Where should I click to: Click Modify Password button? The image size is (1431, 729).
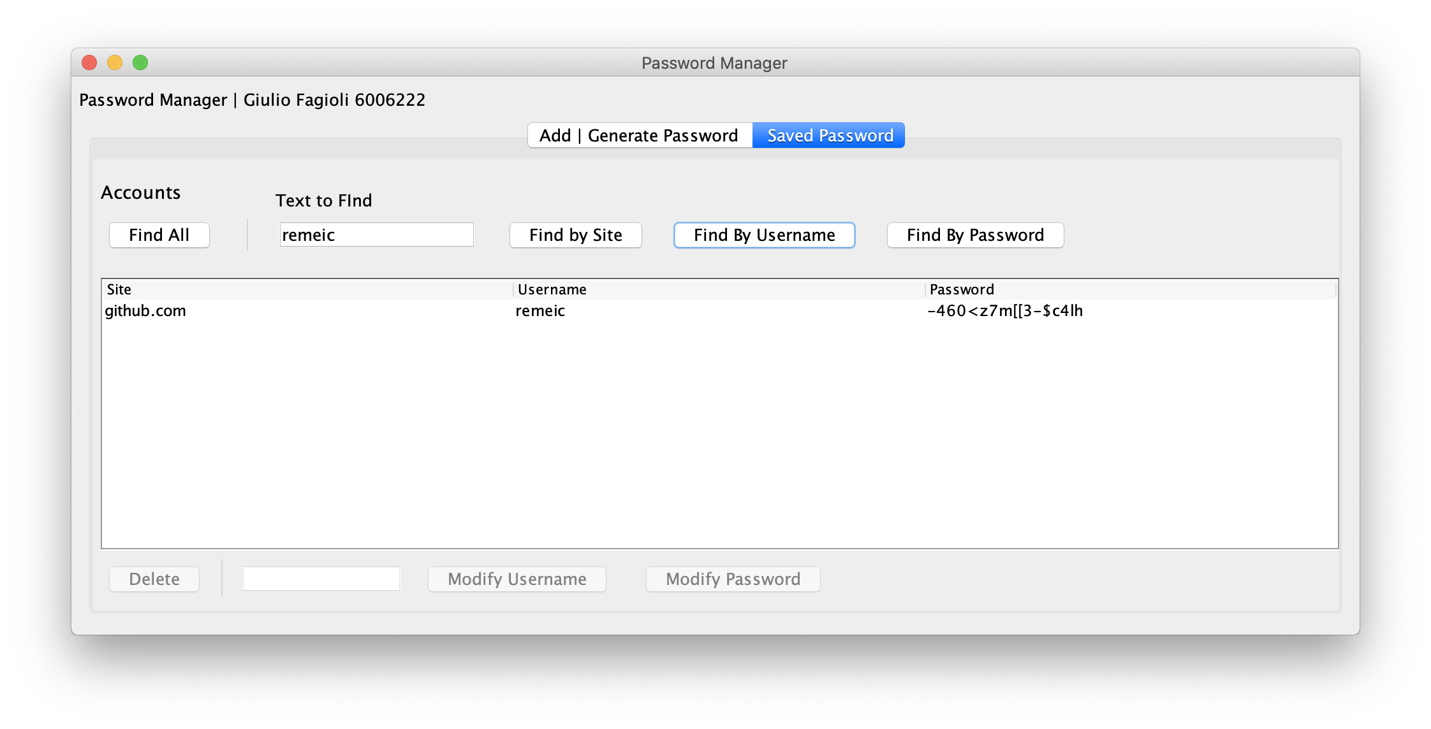[733, 579]
